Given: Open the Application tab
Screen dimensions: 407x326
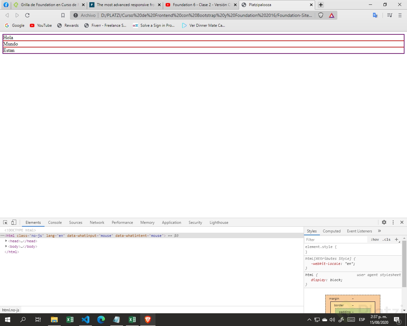Looking at the screenshot, I should click(x=172, y=223).
